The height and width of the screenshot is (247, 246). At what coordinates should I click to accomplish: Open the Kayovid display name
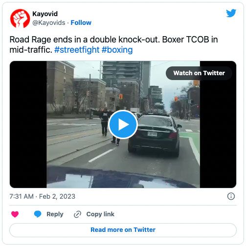pos(45,14)
